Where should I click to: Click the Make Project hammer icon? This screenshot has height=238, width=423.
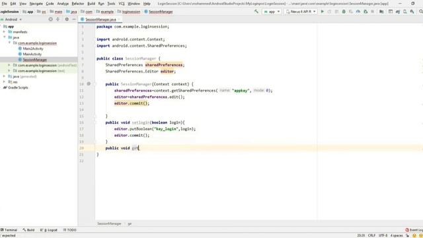coord(256,12)
